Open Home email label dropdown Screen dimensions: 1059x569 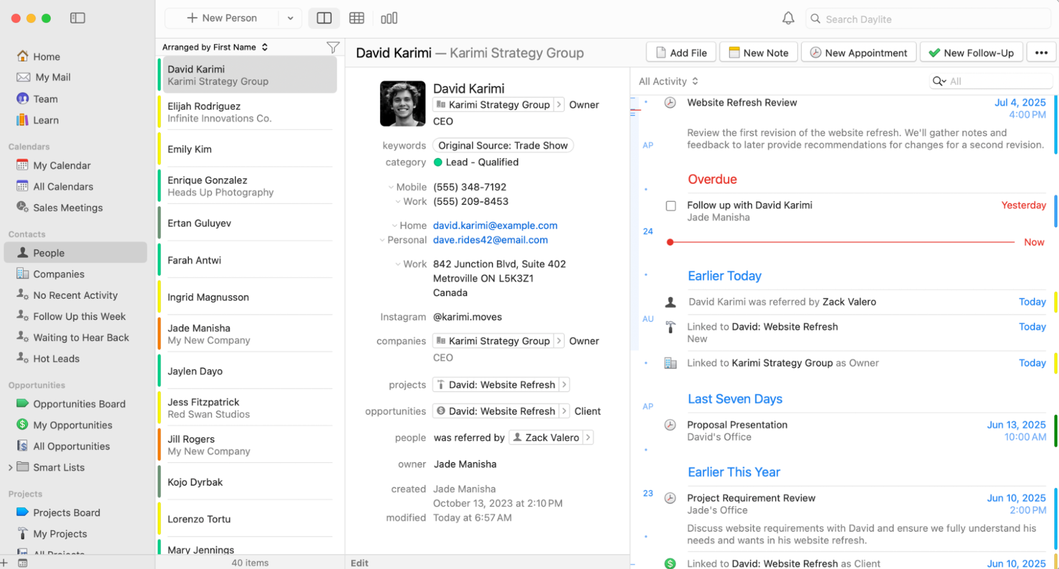click(395, 226)
